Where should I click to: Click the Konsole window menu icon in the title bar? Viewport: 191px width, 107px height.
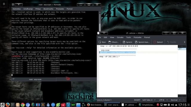pyautogui.click(x=13, y=5)
